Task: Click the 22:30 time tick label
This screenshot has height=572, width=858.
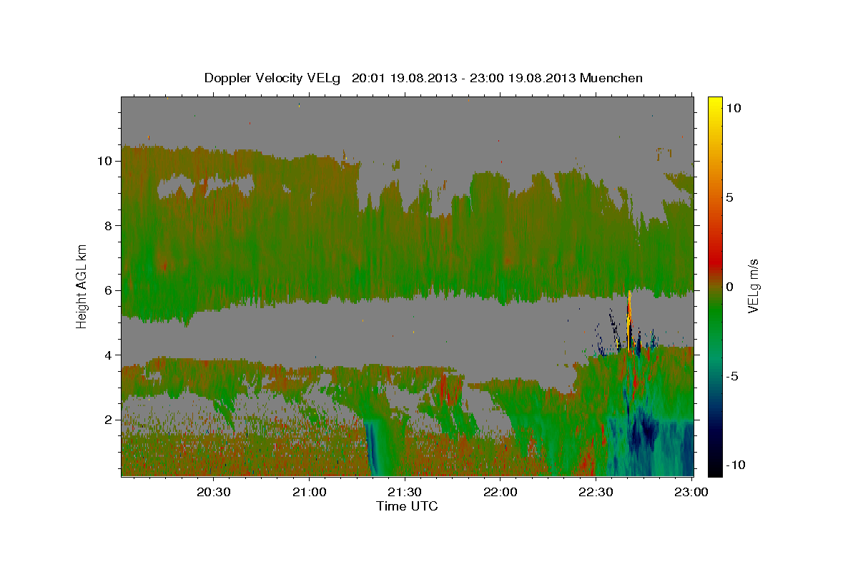Action: point(596,492)
